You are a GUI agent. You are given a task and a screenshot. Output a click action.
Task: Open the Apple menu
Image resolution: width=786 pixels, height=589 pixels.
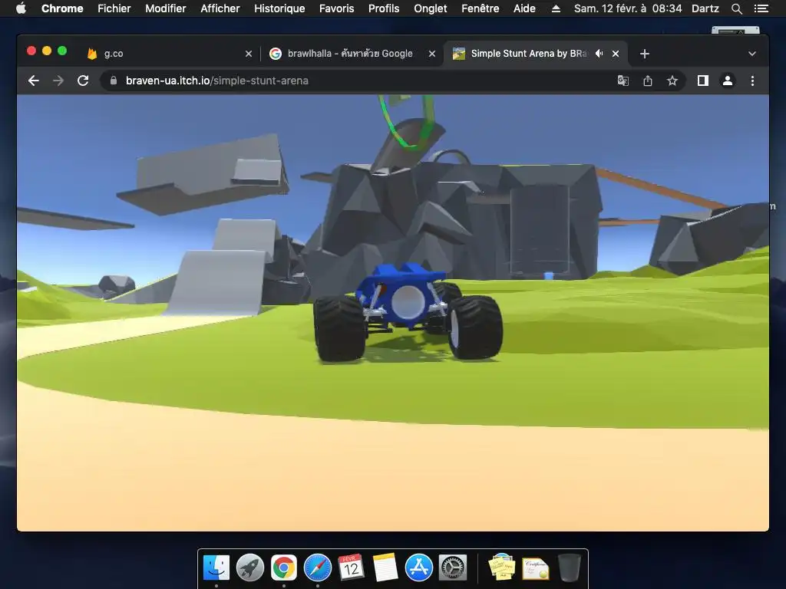pos(21,8)
